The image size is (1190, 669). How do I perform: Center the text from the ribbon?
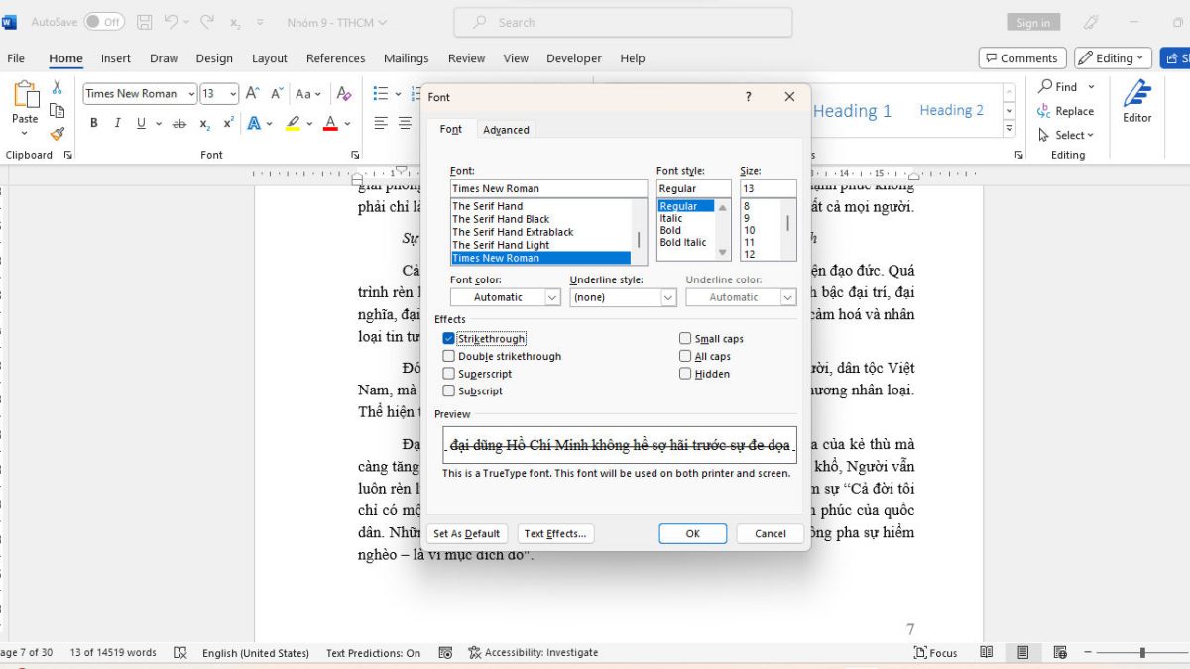(x=405, y=124)
